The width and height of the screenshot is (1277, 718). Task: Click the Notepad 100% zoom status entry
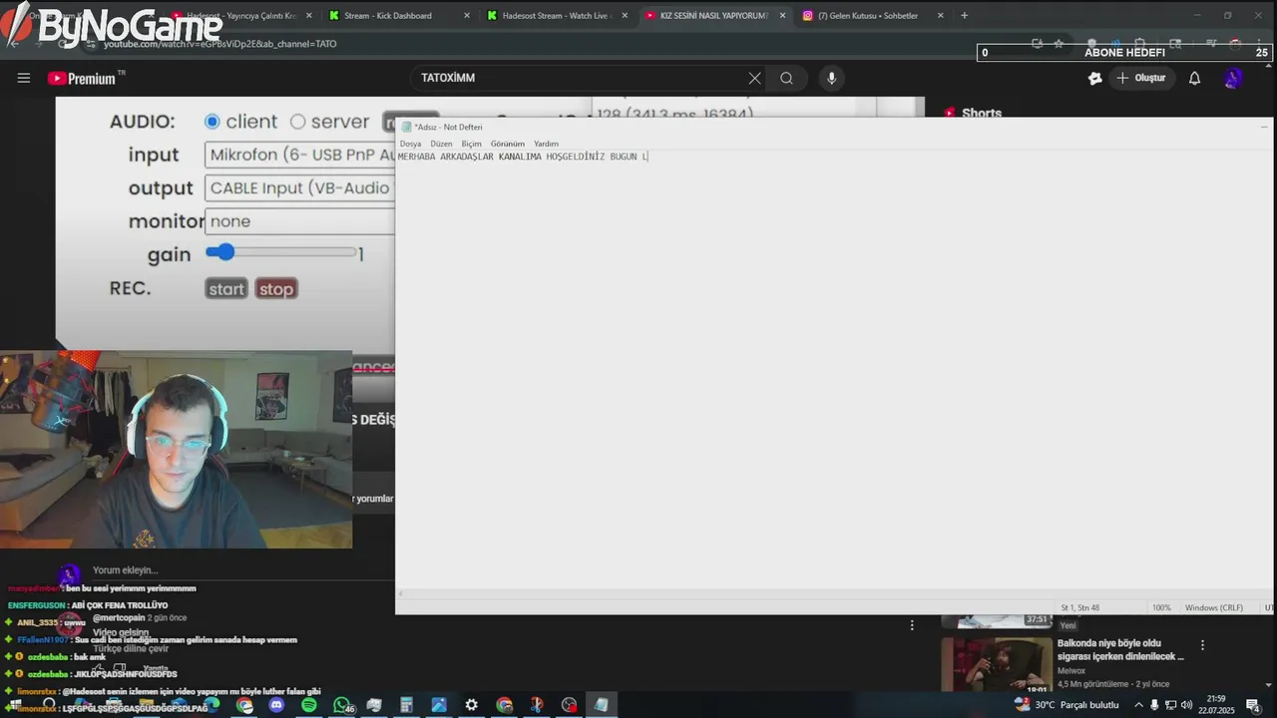click(1161, 607)
